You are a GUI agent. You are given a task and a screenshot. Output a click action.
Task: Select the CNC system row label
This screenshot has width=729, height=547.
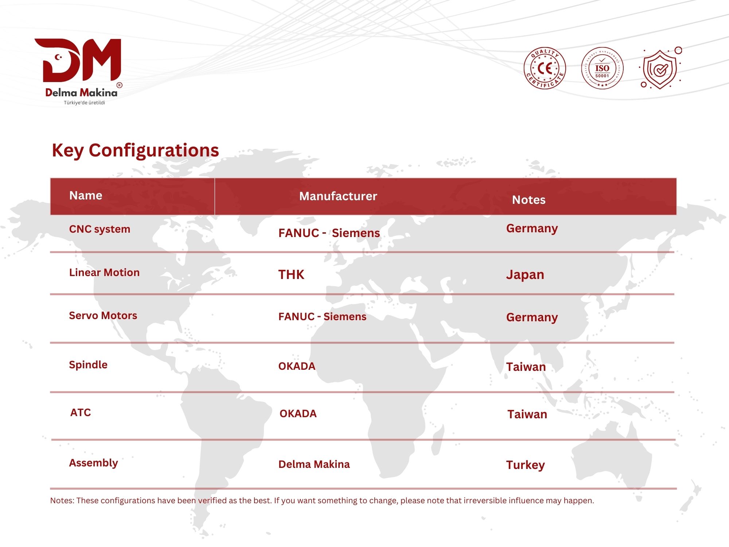[x=100, y=229]
